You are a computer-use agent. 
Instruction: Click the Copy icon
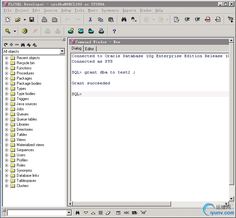tap(100, 19)
